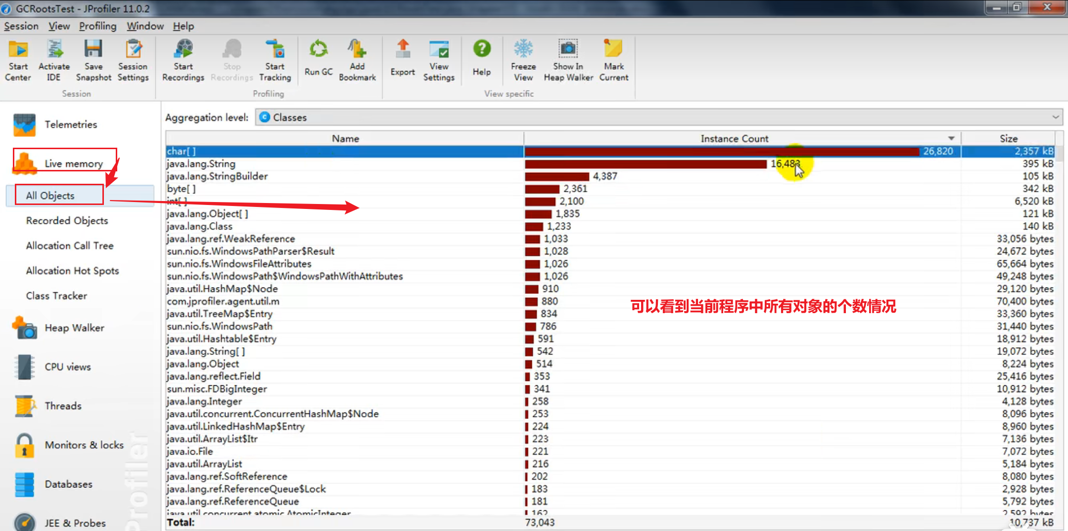Select the Allocation Call Tree view
The image size is (1068, 531).
[70, 246]
